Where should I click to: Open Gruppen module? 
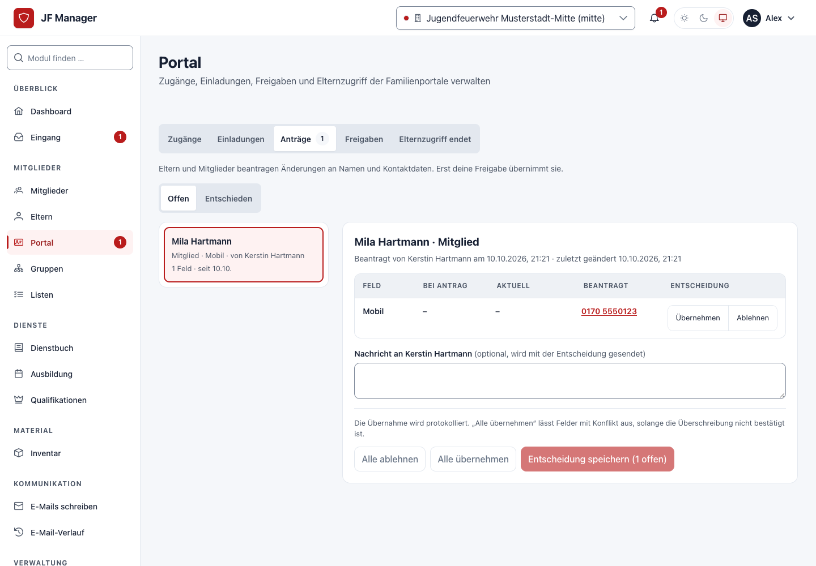tap(70, 269)
